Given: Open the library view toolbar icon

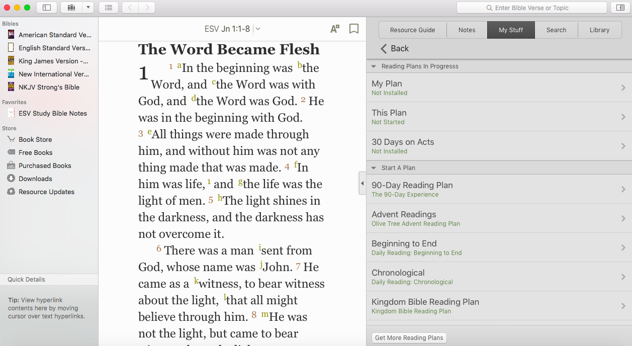Looking at the screenshot, I should [71, 8].
